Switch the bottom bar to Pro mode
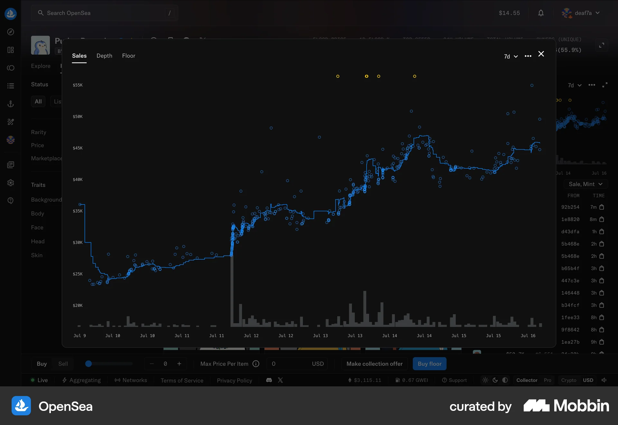The width and height of the screenshot is (618, 425). pyautogui.click(x=548, y=380)
